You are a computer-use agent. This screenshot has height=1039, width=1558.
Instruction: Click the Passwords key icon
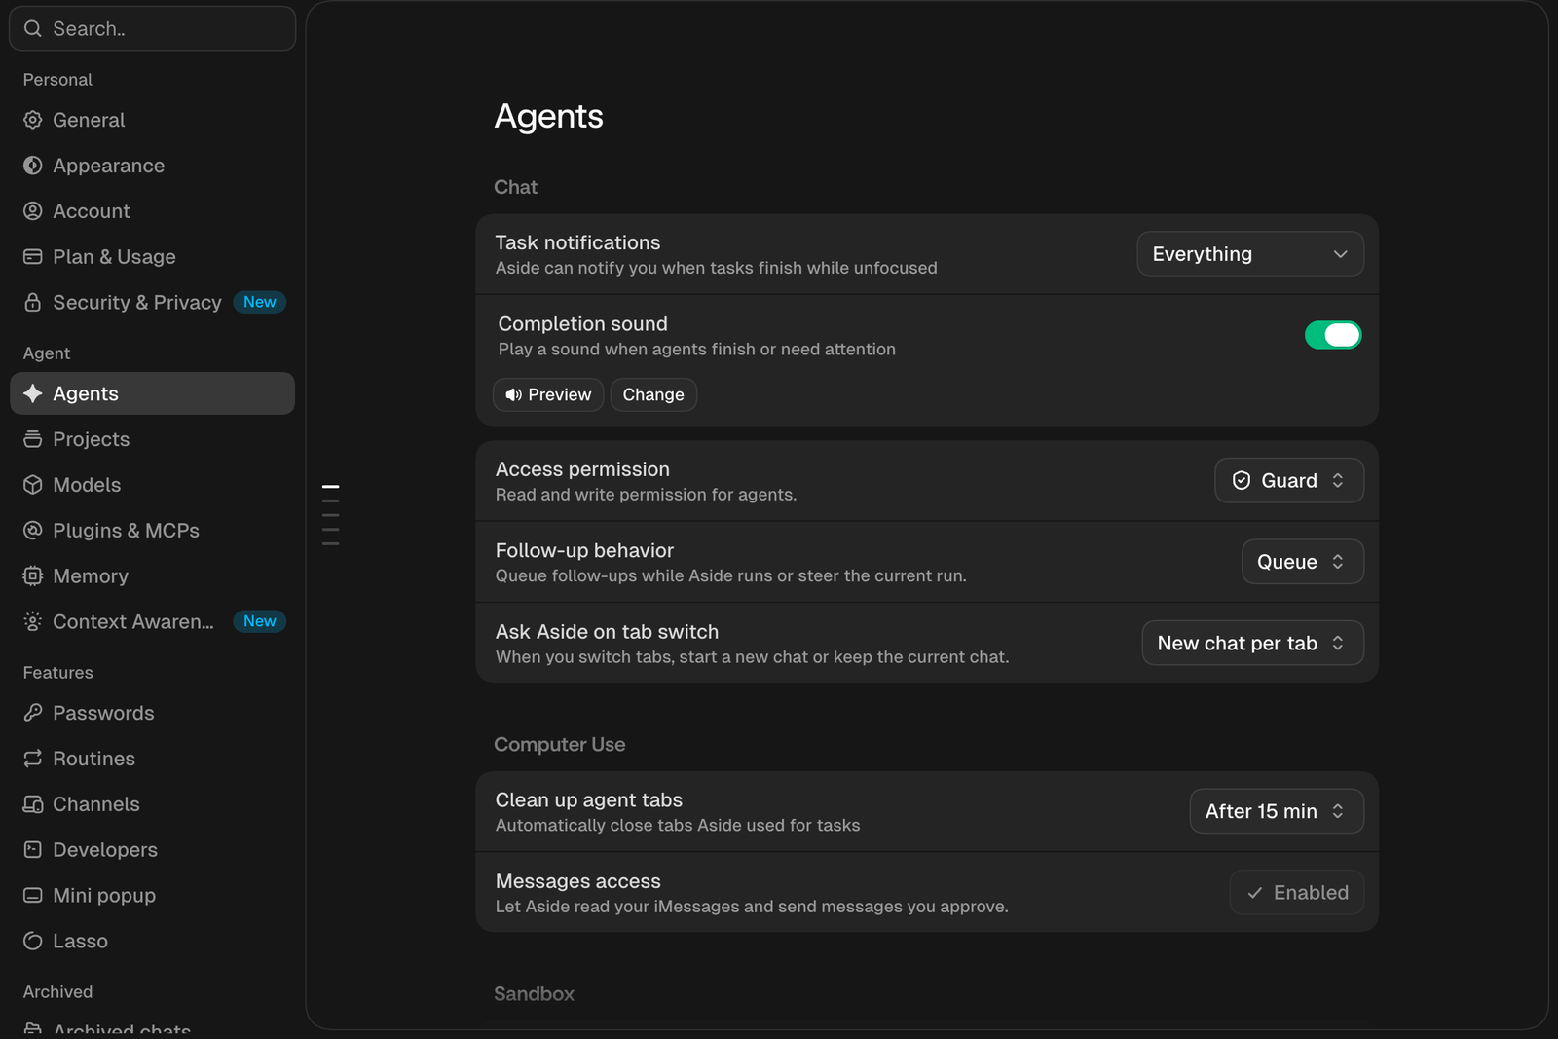33,713
